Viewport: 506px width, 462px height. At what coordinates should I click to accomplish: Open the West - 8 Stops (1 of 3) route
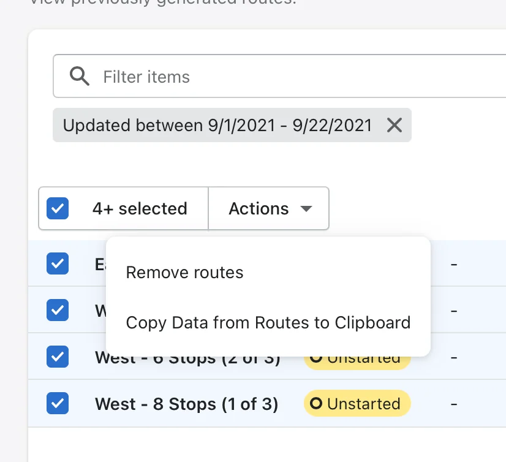[x=186, y=404]
